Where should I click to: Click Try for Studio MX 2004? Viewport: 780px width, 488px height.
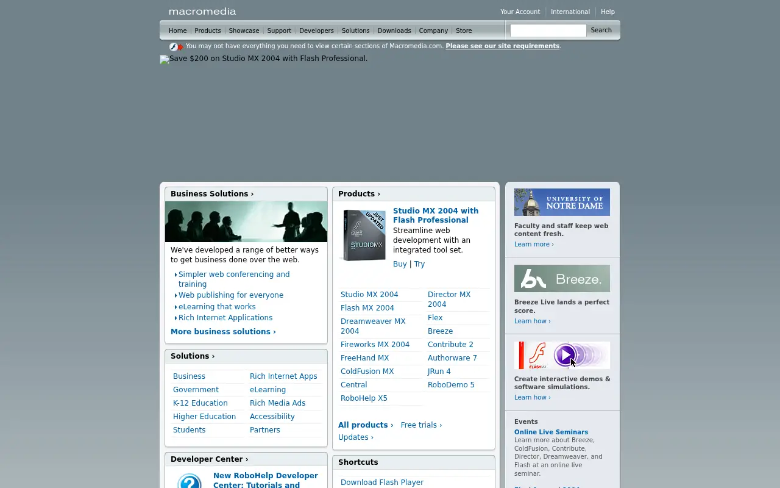(419, 264)
